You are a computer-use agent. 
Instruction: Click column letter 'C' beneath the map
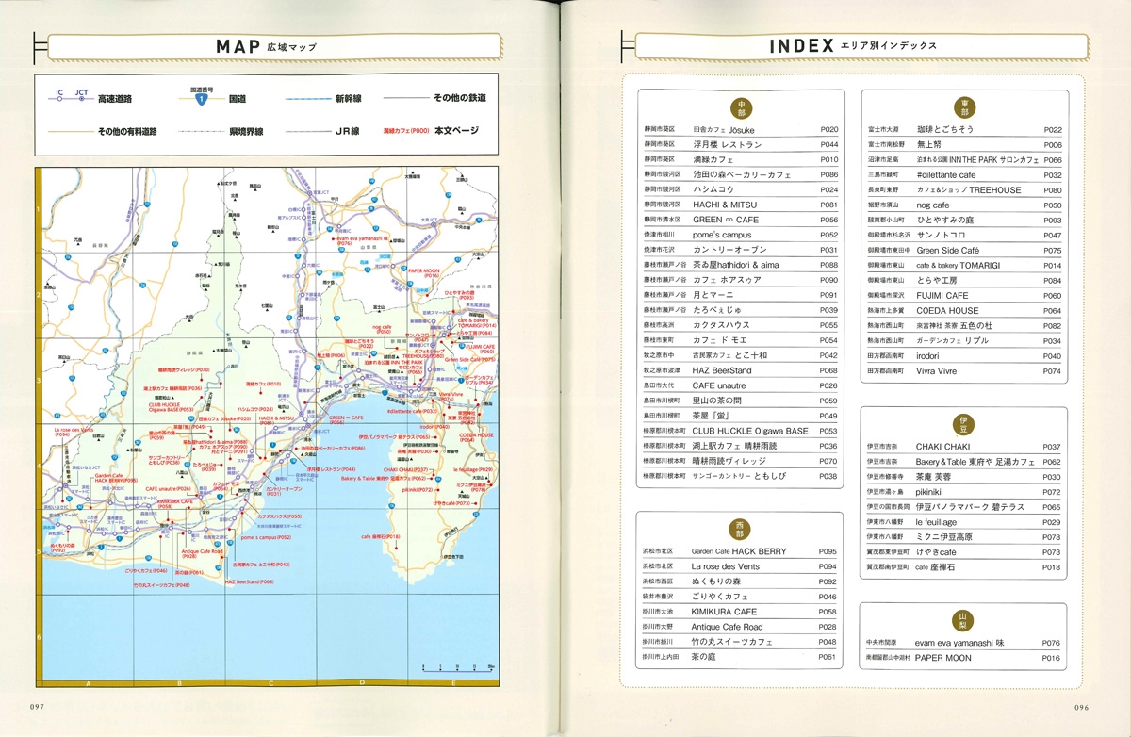pyautogui.click(x=270, y=682)
